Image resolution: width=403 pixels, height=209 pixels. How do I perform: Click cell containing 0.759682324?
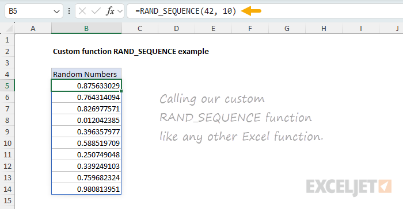(x=86, y=177)
